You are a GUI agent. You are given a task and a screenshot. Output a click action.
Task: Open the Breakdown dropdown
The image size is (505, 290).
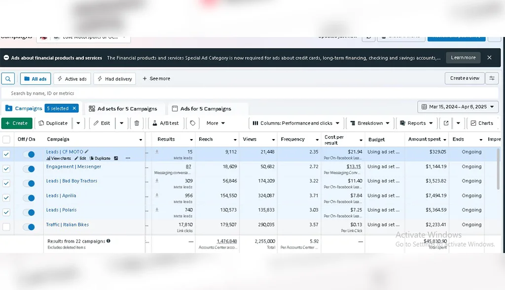[x=370, y=123]
